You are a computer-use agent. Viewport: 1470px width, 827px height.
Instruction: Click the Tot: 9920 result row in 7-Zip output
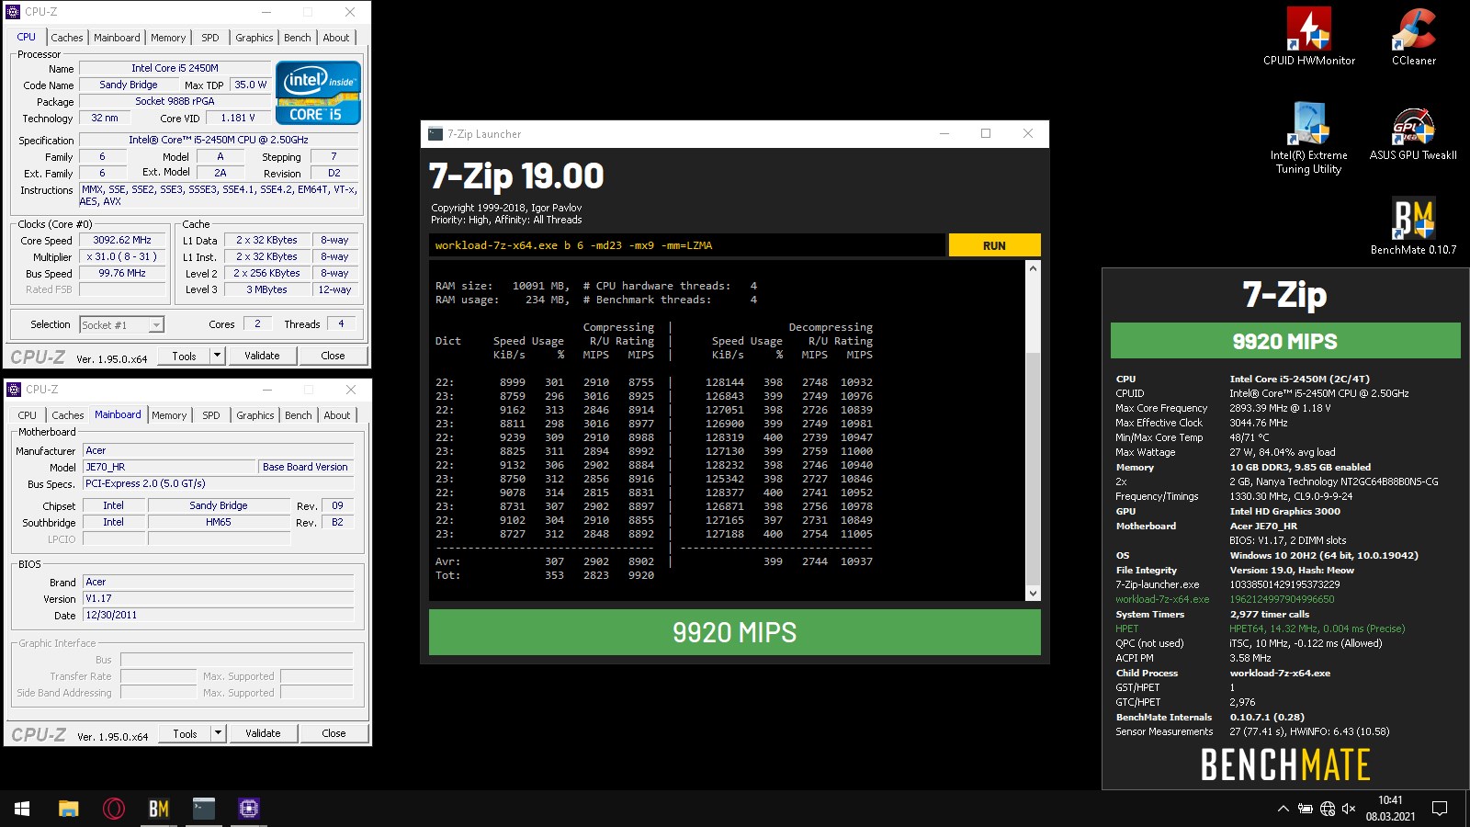click(x=545, y=575)
